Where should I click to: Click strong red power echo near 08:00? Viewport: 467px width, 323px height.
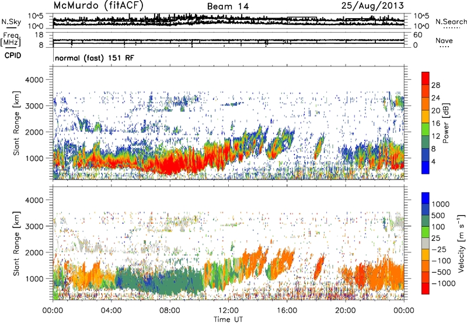(170, 164)
